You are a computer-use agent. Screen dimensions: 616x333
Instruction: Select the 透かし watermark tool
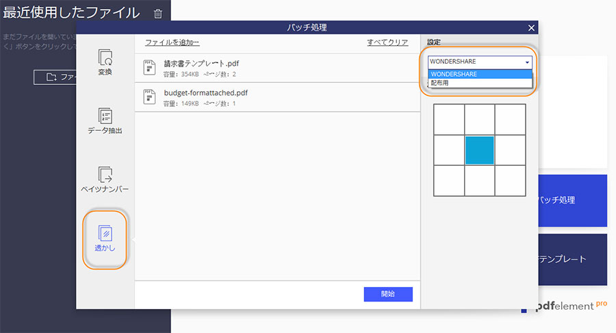[x=105, y=238]
